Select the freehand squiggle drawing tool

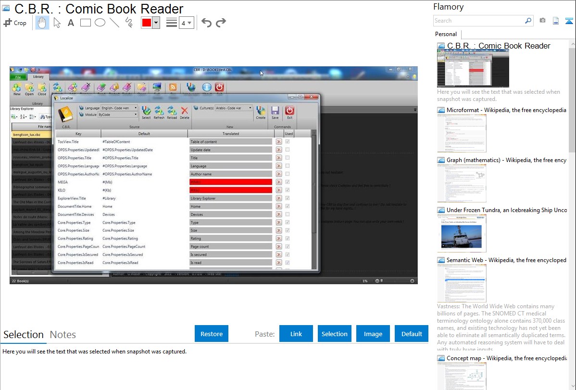coord(129,23)
